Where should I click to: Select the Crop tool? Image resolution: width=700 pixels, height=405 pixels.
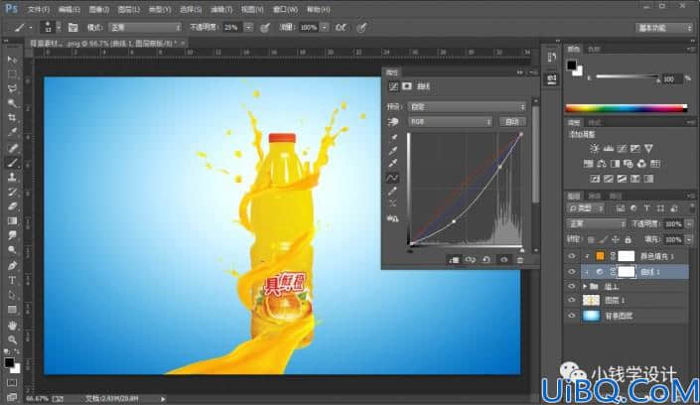12,118
